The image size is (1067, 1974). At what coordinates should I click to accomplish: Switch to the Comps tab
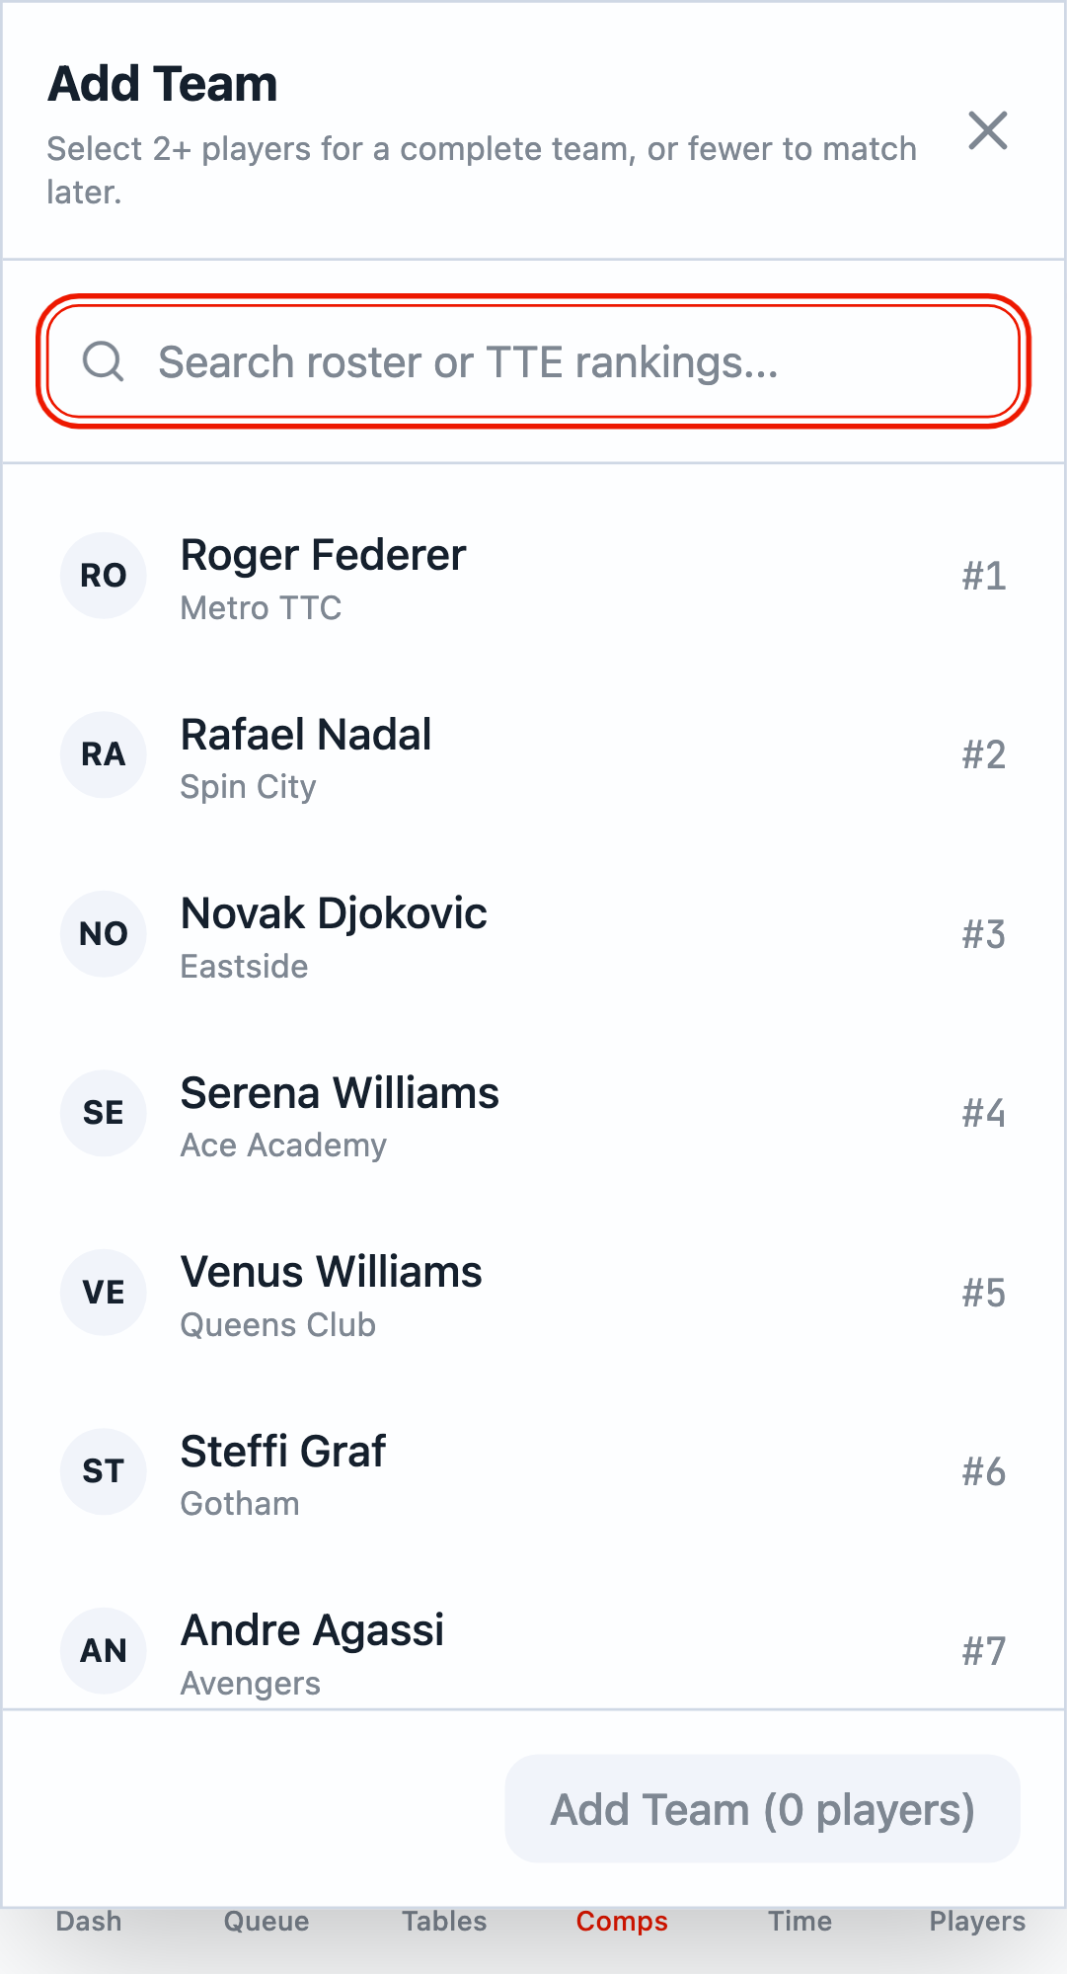click(x=621, y=1921)
